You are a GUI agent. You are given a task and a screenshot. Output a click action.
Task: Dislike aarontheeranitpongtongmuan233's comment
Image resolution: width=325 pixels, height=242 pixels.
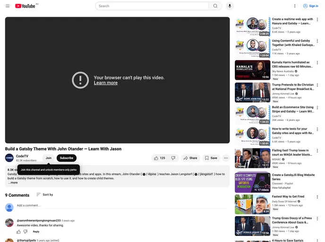[x=26, y=232]
